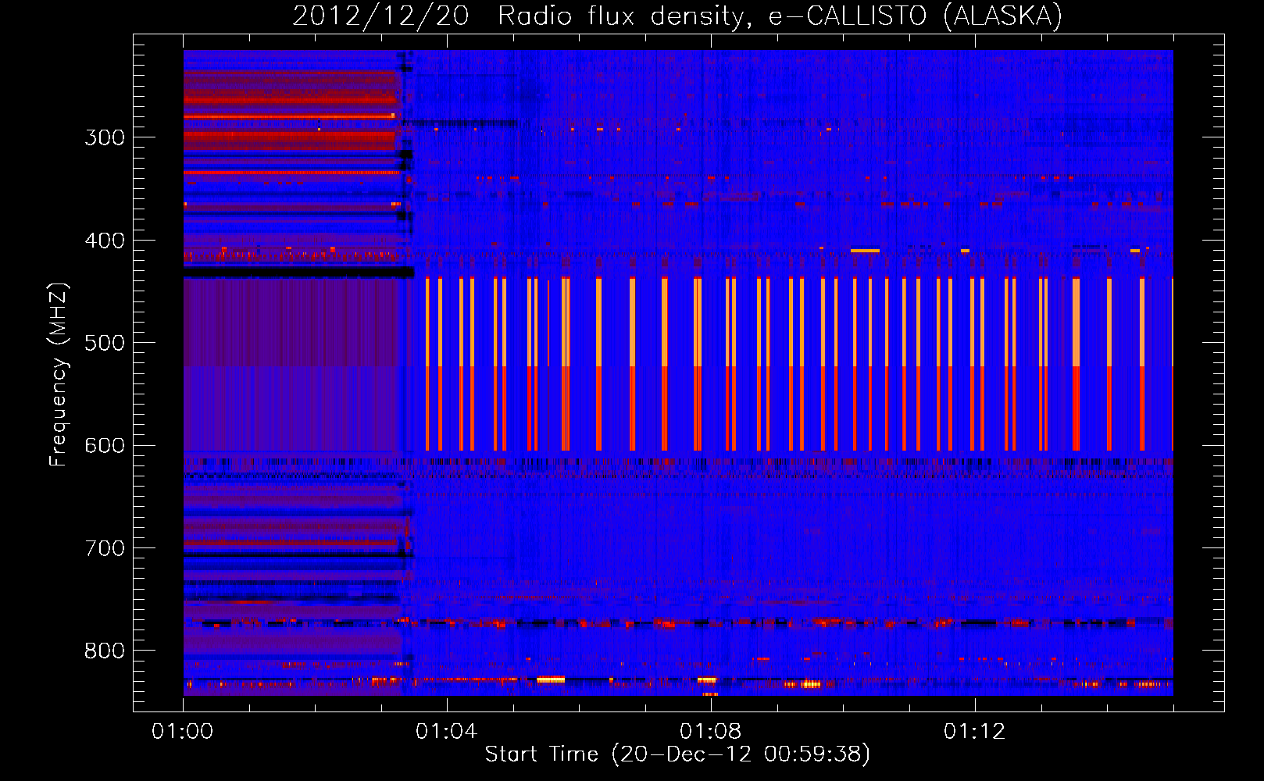1264x781 pixels.
Task: Click the plot title '2012/12/20 Radio flux density'
Action: click(x=521, y=16)
